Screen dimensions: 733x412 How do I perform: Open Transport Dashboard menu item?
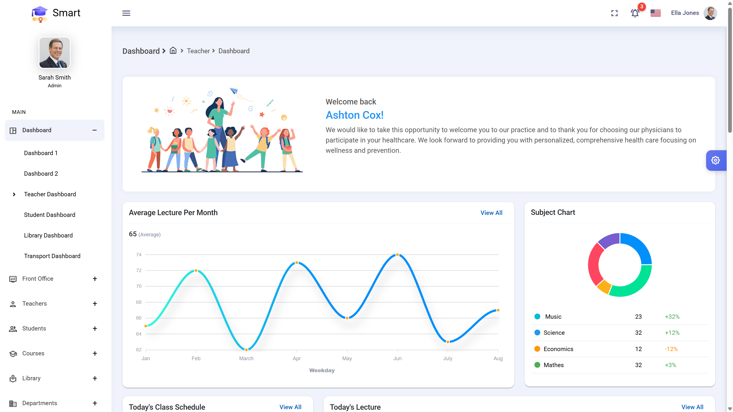[x=52, y=256]
